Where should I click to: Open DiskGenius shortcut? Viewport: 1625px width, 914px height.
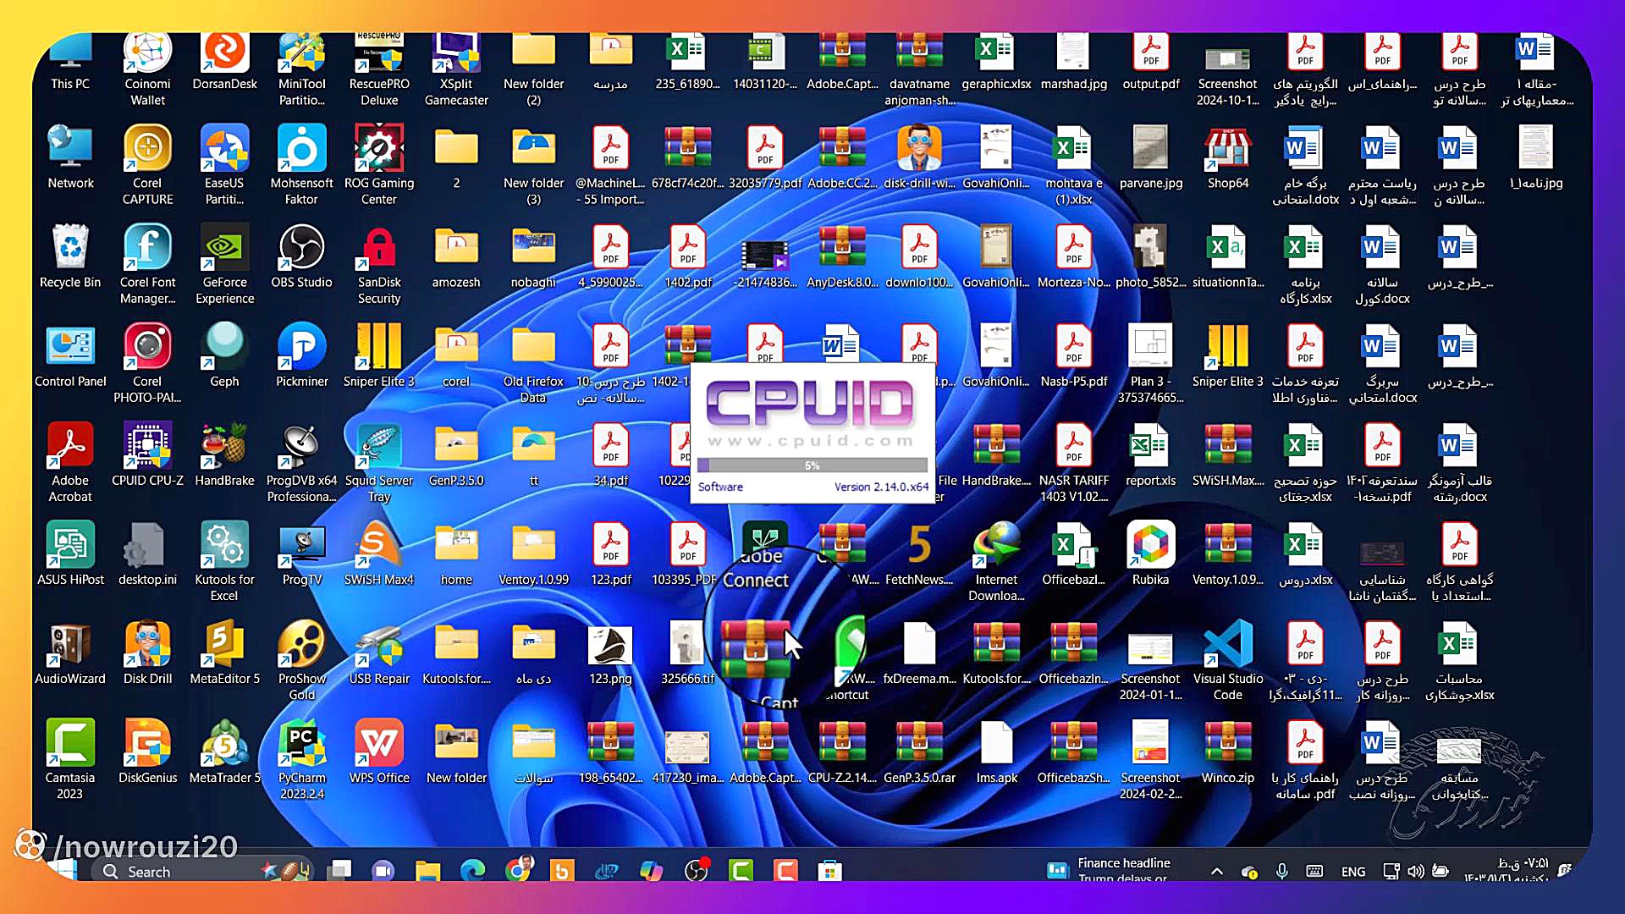[x=147, y=752]
